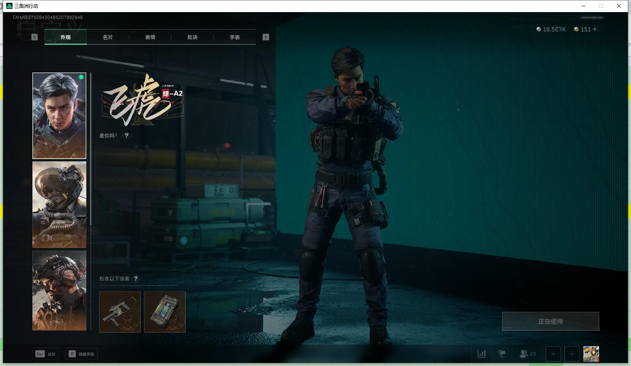Select the gray-haired operator skin thumbnail
Screen dimensions: 631x366
pyautogui.click(x=59, y=116)
